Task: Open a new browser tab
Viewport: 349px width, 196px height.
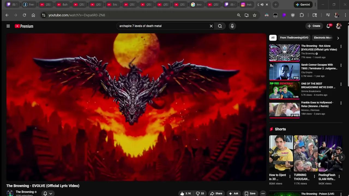Action: coord(276,5)
